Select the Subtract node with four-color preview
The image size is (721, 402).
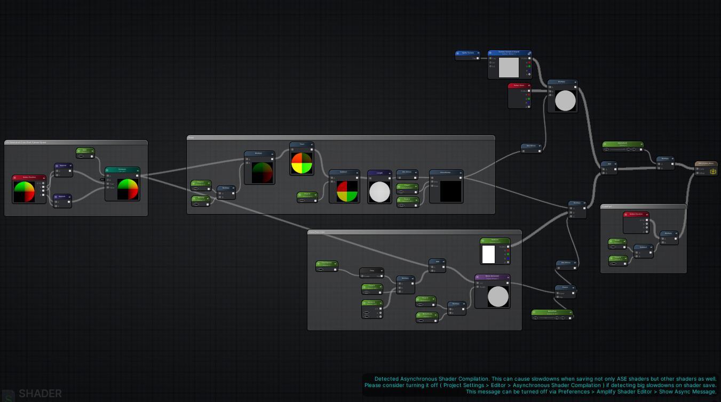tap(344, 186)
